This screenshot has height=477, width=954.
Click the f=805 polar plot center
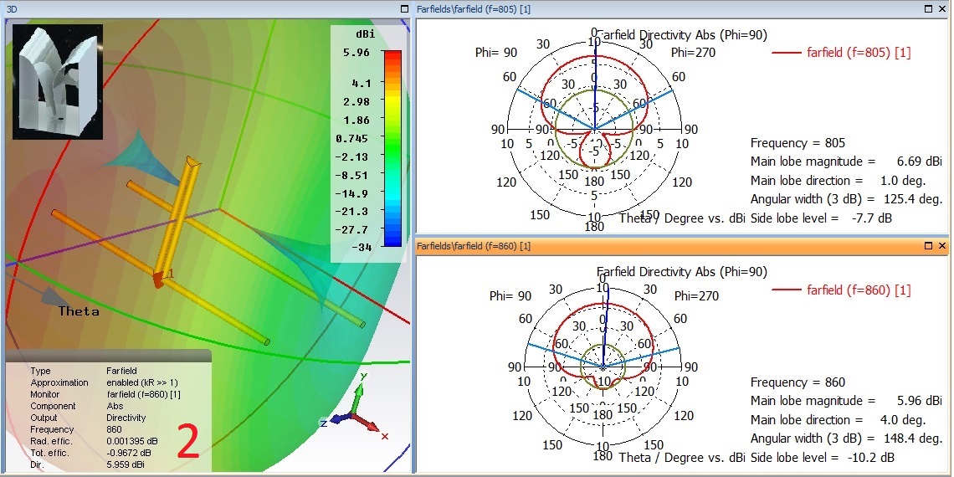594,130
